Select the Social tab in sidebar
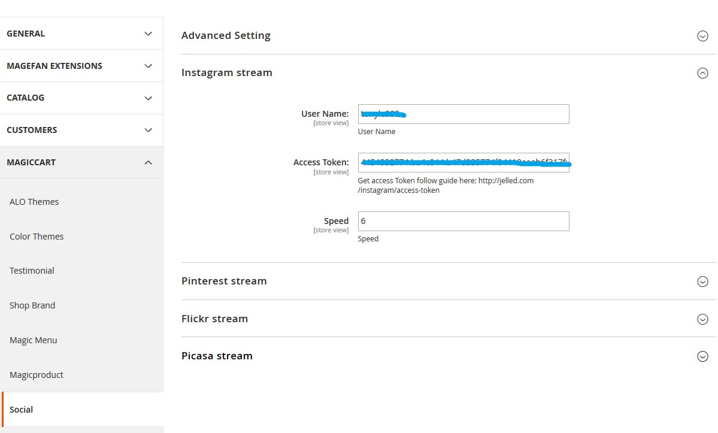Image resolution: width=718 pixels, height=433 pixels. [22, 410]
